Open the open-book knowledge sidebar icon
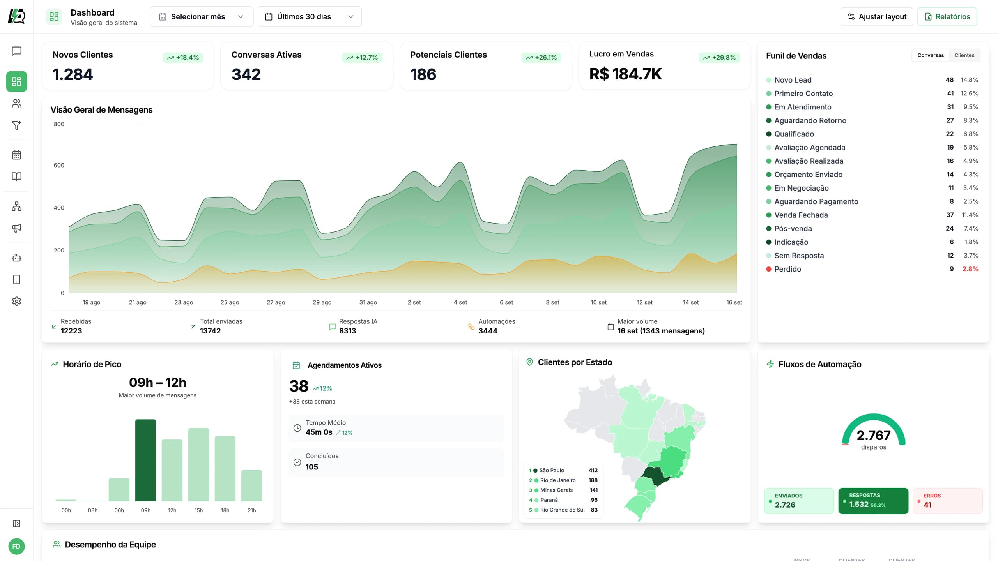Screen dimensions: 998x561 [16, 176]
